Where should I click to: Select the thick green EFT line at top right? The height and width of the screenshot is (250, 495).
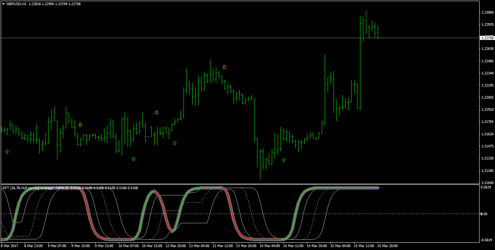point(346,188)
